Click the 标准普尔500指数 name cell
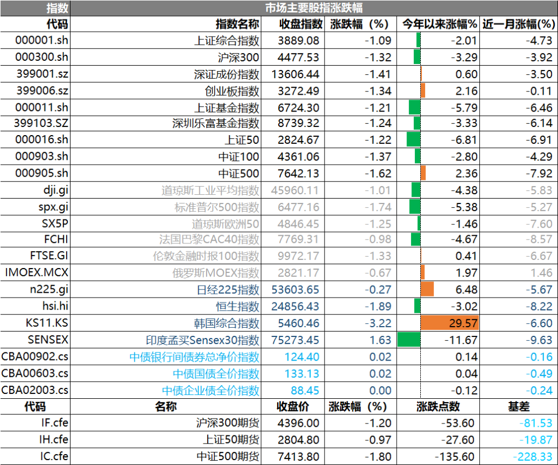Image resolution: width=558 pixels, height=465 pixels. [x=217, y=207]
